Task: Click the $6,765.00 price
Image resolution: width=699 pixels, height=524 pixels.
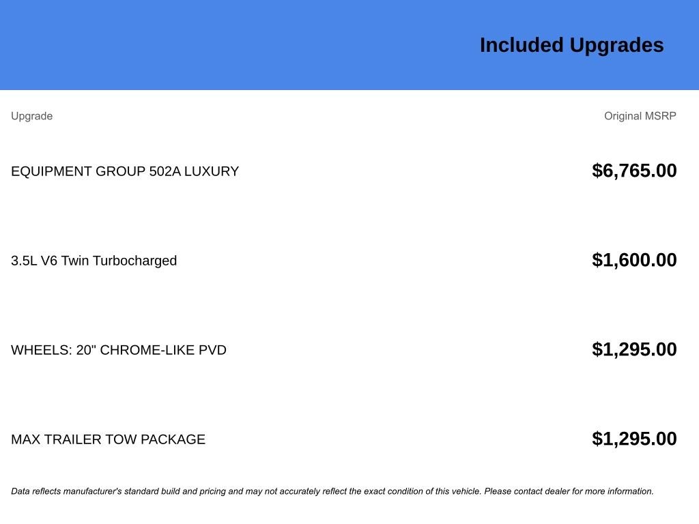Action: pyautogui.click(x=634, y=171)
